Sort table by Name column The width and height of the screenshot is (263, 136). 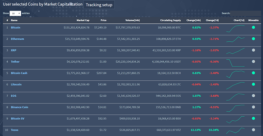(x=14, y=20)
